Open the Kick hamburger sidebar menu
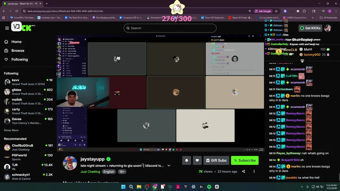Viewport: 340px width, 191px height. pos(7,28)
